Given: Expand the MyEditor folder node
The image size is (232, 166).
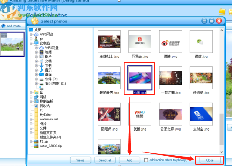Looking at the screenshot, I should pyautogui.click(x=31, y=115).
